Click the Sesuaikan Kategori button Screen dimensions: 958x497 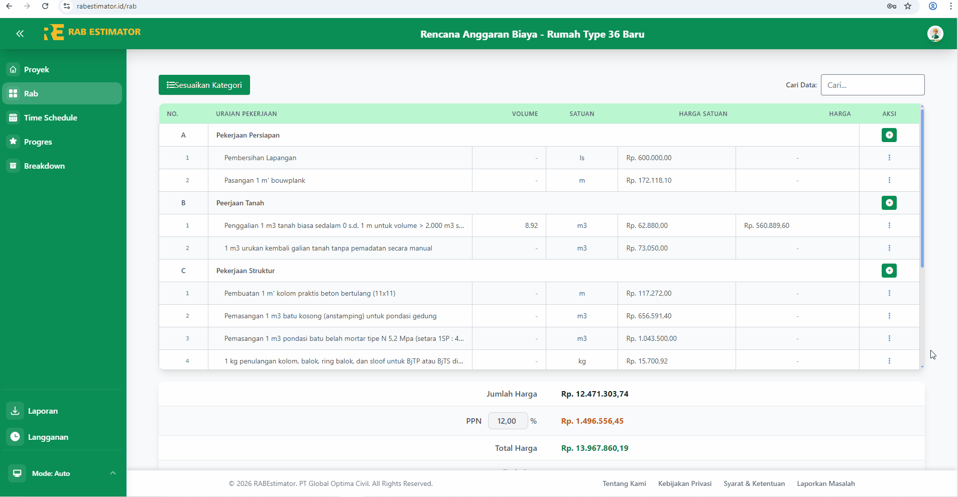pos(204,85)
